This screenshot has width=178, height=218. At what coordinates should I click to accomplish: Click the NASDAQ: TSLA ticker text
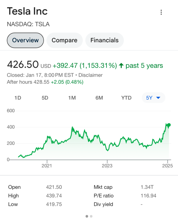pyautogui.click(x=28, y=24)
